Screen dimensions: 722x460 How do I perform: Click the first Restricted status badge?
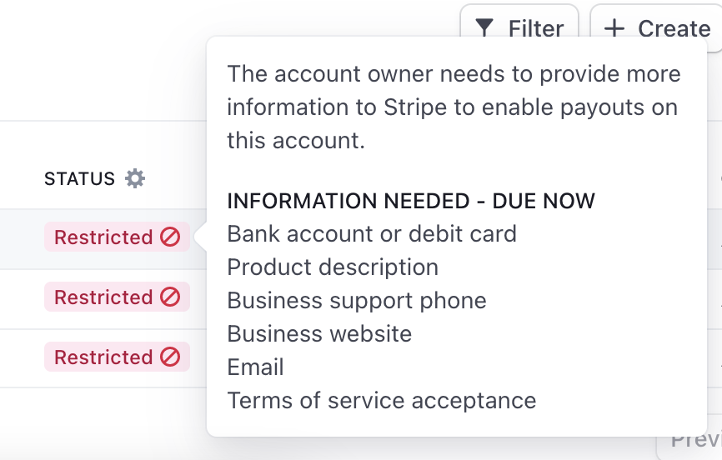point(117,237)
